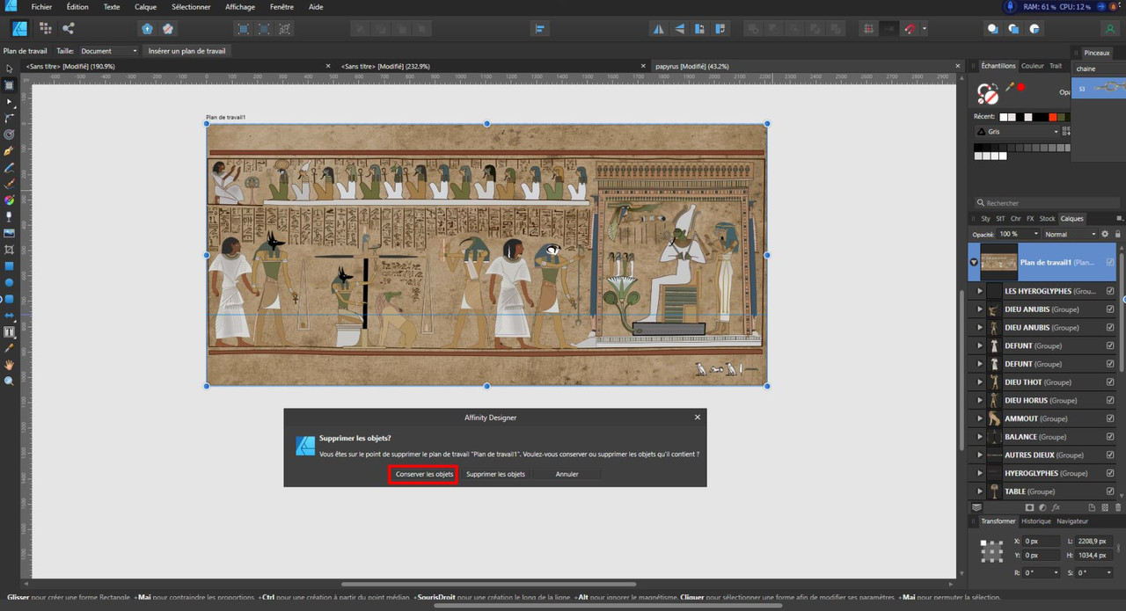Toggle the magnetism (red magnet) icon
Viewport: 1126px width, 611px height.
(x=910, y=29)
